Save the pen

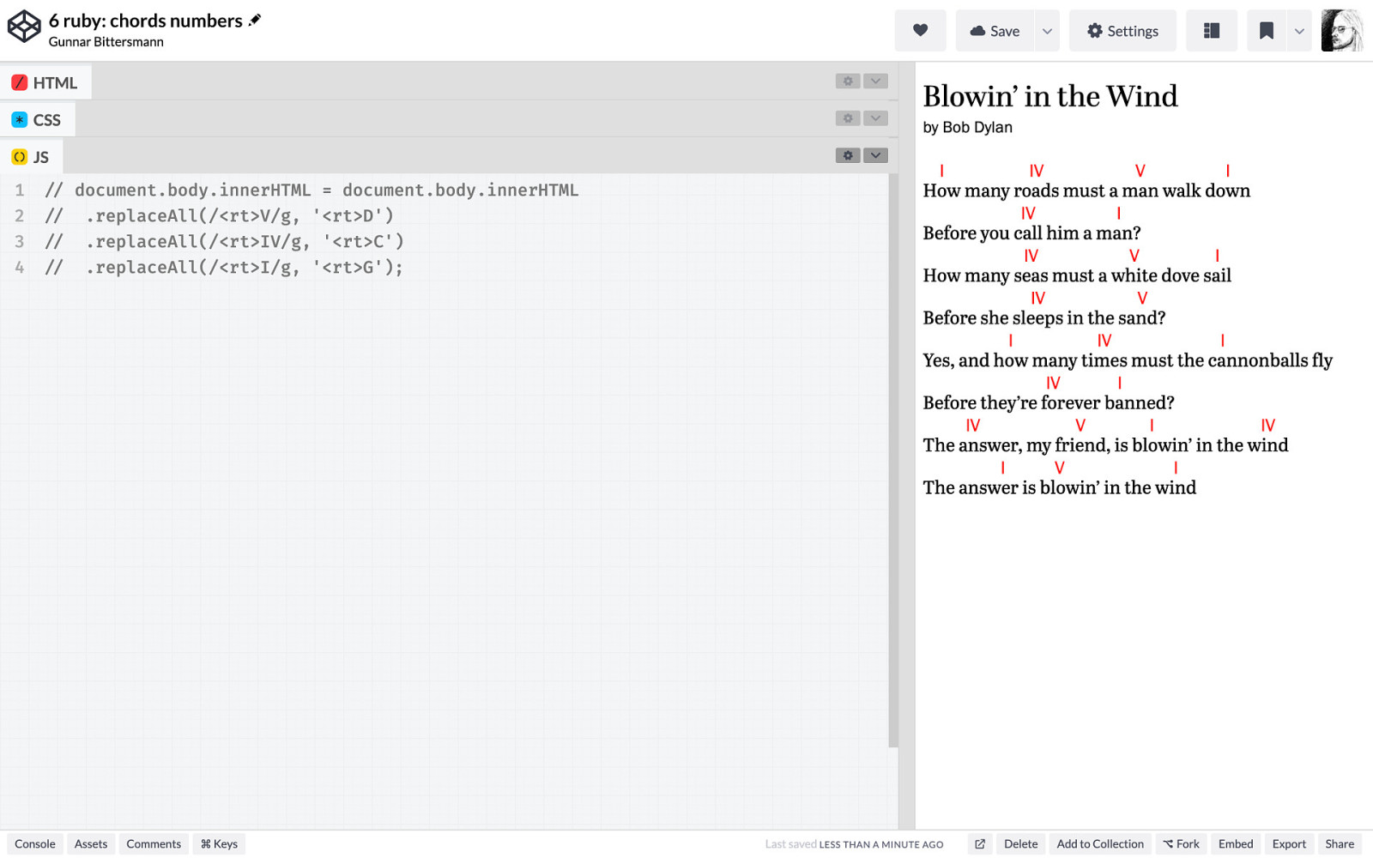point(995,31)
